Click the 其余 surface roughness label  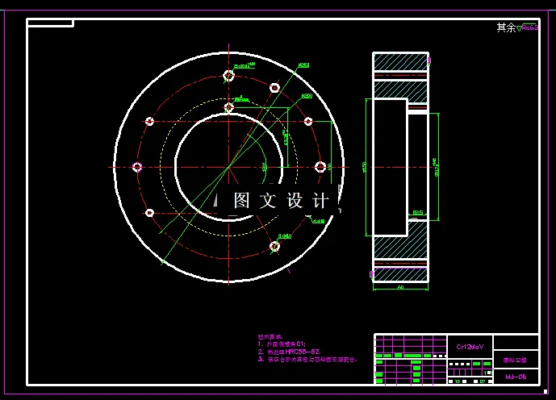click(x=506, y=27)
